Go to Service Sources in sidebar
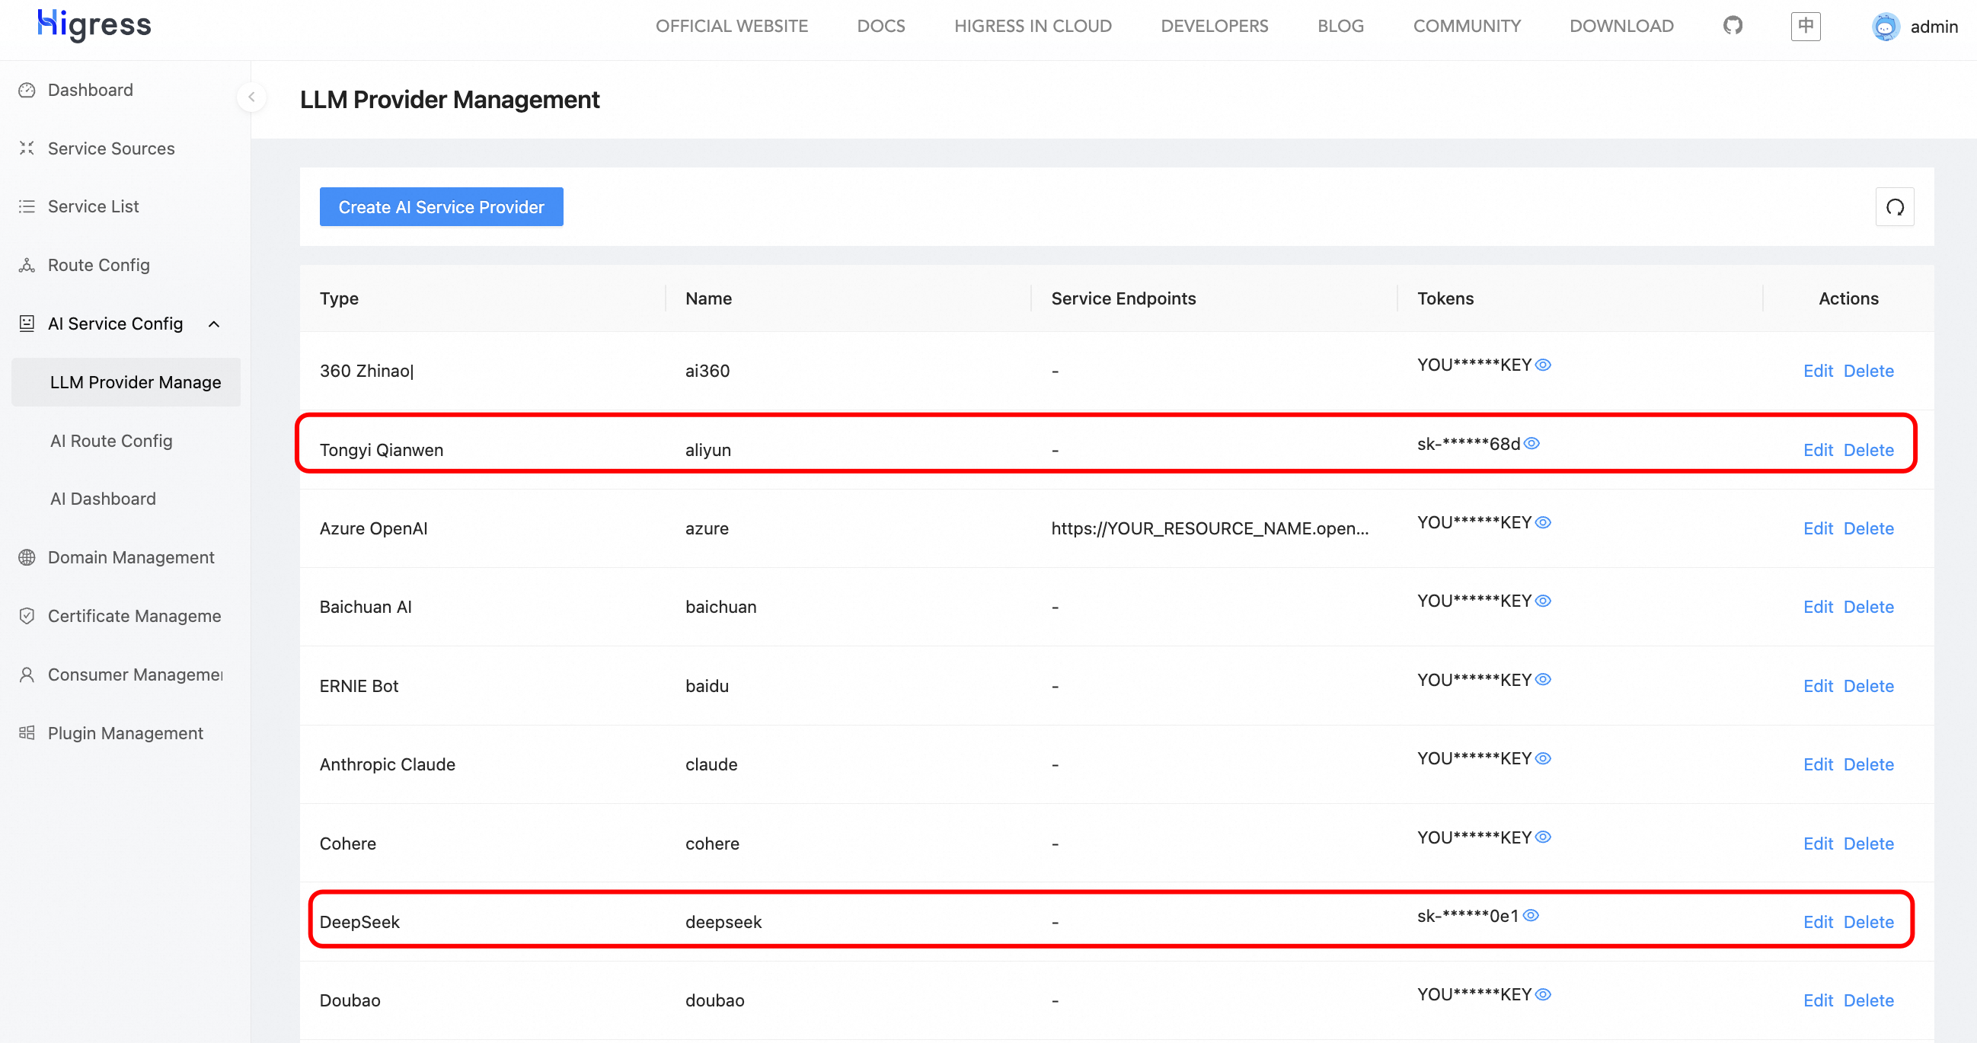This screenshot has height=1043, width=1977. coord(110,148)
